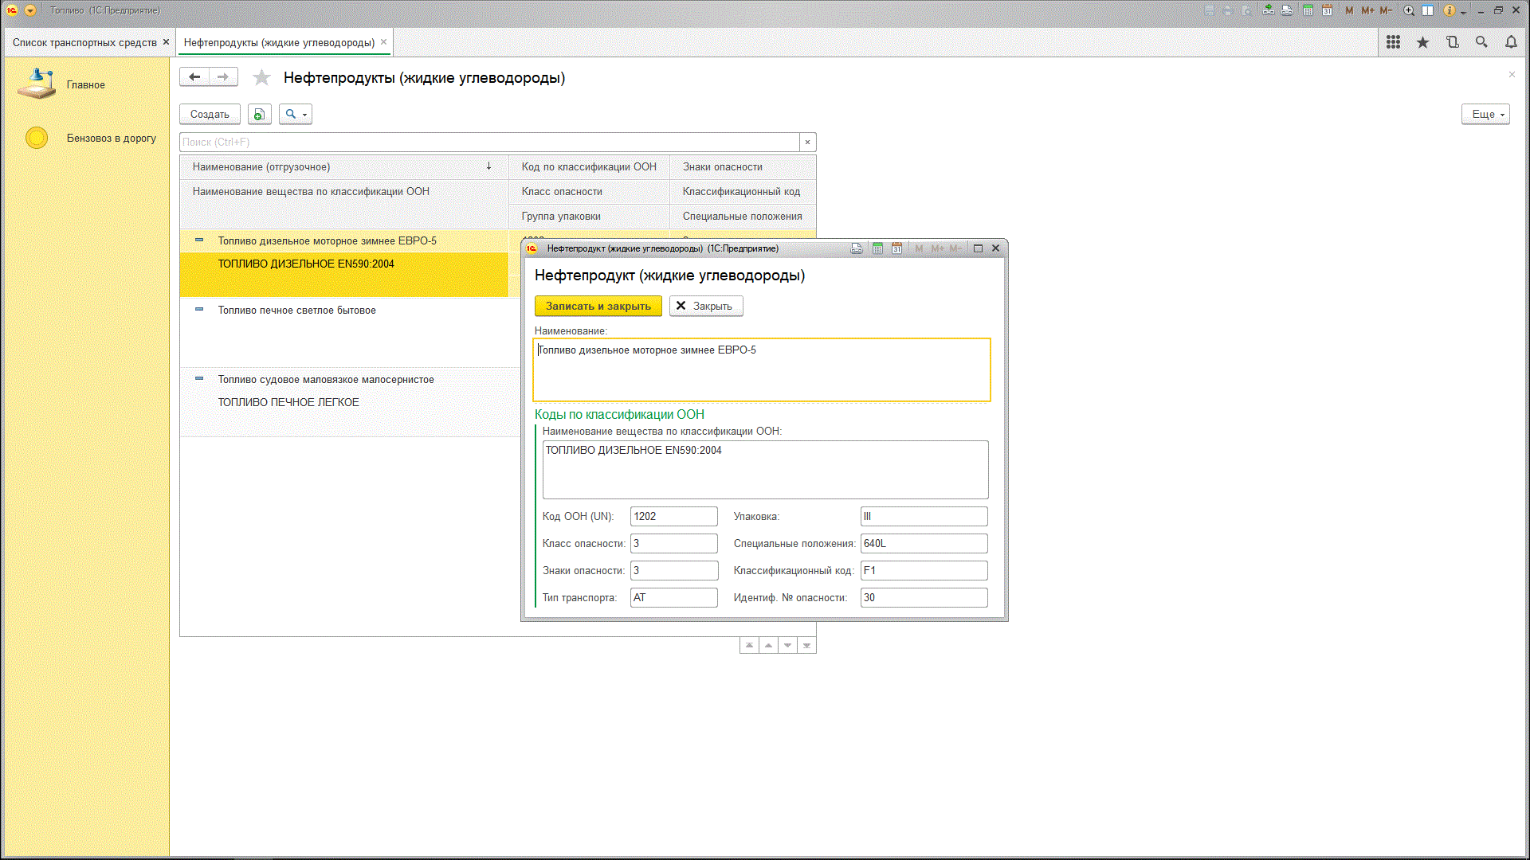
Task: Open the functions menu grid icon
Action: click(1393, 42)
